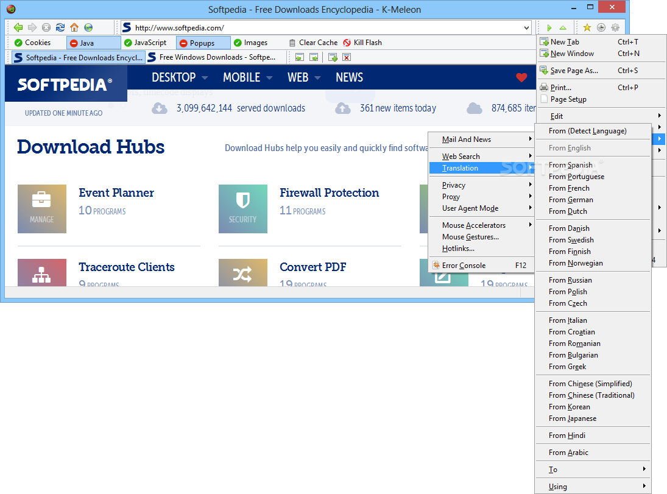Expand the To language submenu
The height and width of the screenshot is (494, 667).
593,469
